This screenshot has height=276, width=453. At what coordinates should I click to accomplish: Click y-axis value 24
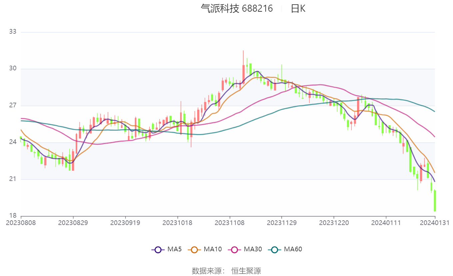click(x=13, y=142)
